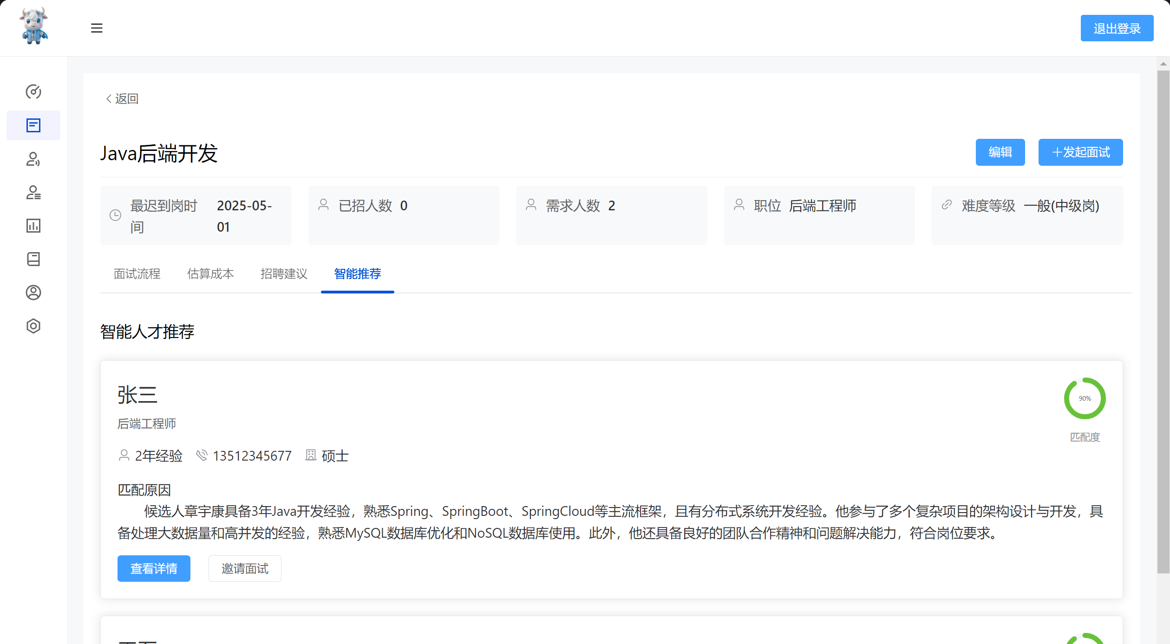Click the vertical scrollbar thumb

[1163, 321]
